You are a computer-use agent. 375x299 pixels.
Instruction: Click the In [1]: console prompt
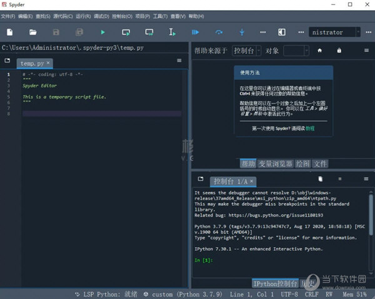[x=204, y=260]
